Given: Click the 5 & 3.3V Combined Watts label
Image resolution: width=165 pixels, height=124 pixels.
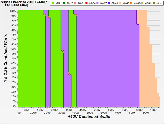Looking at the screenshot, I should [6, 58].
